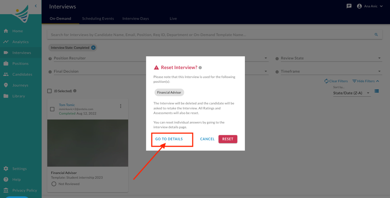
Task: Collapse the sidebar with the chevron icon
Action: [x=36, y=6]
